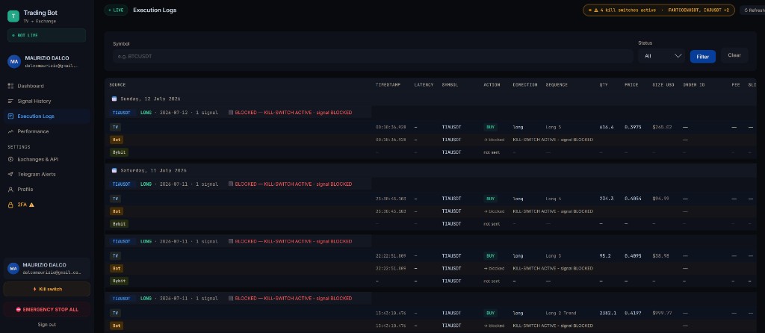The height and width of the screenshot is (333, 765).
Task: Click the TV source badge at 00:10:36.928
Action: tap(115, 127)
